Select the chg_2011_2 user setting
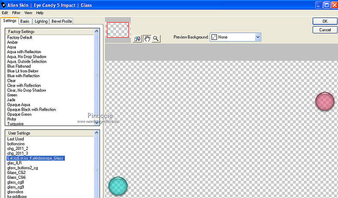338x198 pixels. coord(18,148)
